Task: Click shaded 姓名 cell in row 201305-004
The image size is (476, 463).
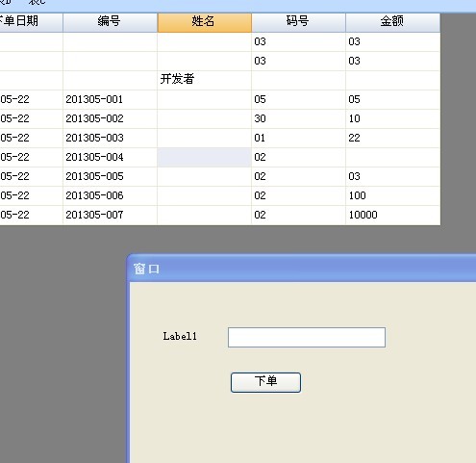Action: (x=204, y=157)
